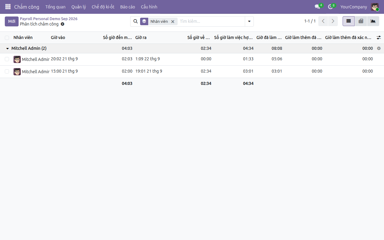Open the apps grid home menu
Image resolution: width=384 pixels, height=240 pixels.
click(8, 7)
